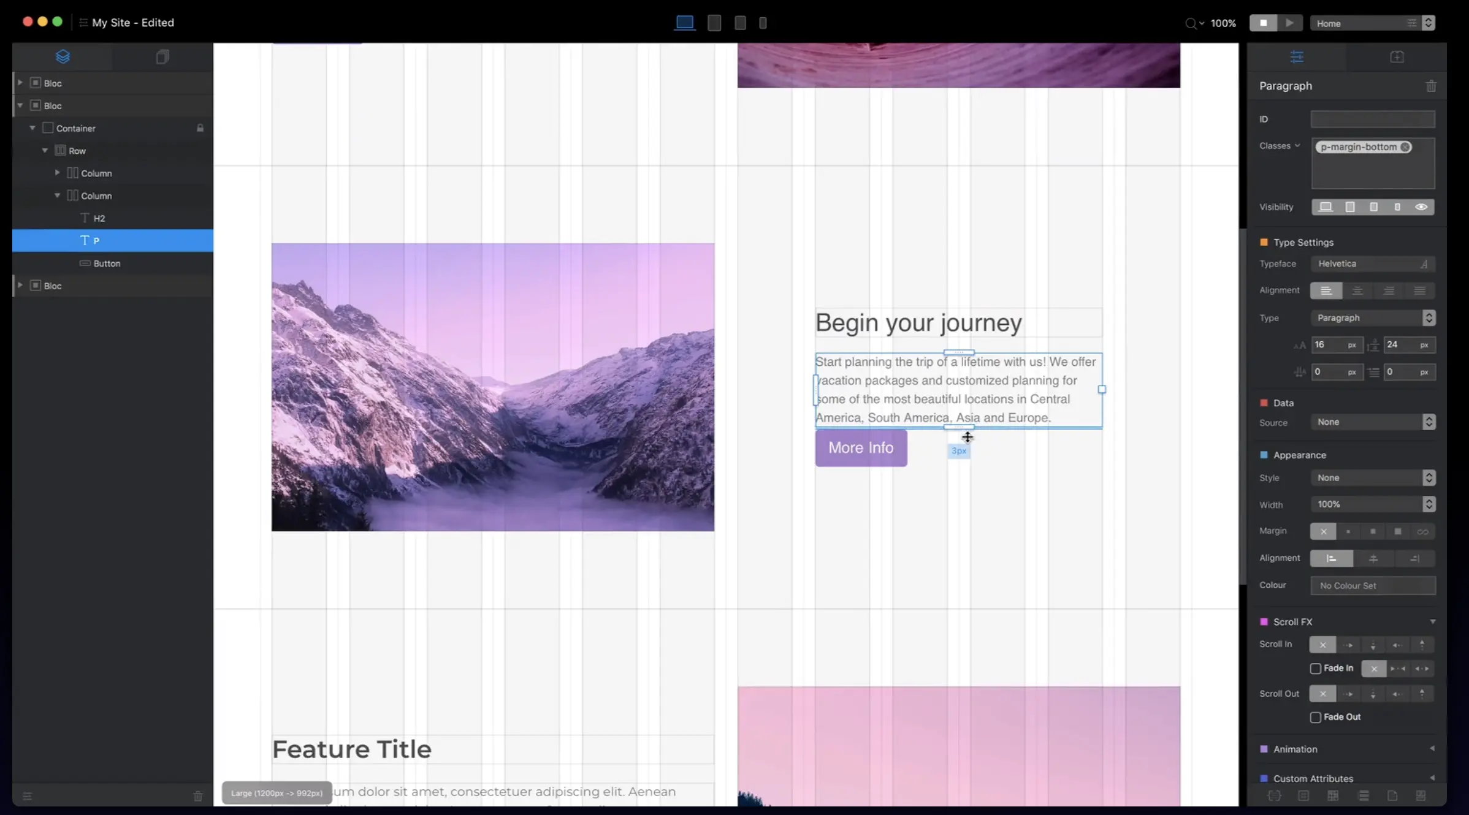Enable the Fade Out checkbox
Viewport: 1469px width, 815px height.
[1315, 718]
